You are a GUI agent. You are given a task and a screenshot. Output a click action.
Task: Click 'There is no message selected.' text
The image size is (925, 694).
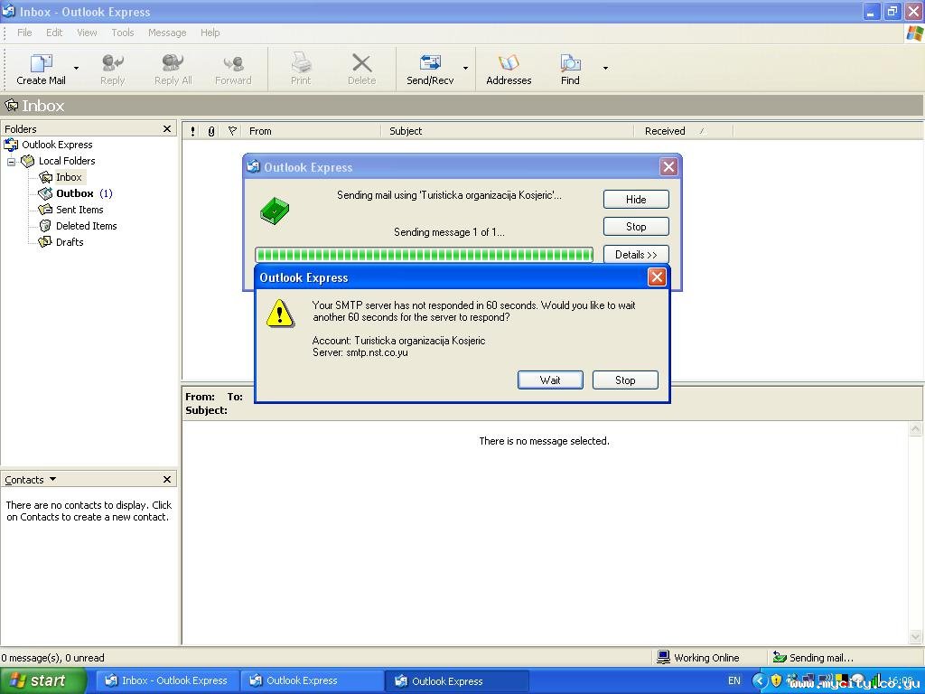pyautogui.click(x=544, y=441)
